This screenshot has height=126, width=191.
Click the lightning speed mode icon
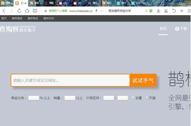[x=96, y=11]
